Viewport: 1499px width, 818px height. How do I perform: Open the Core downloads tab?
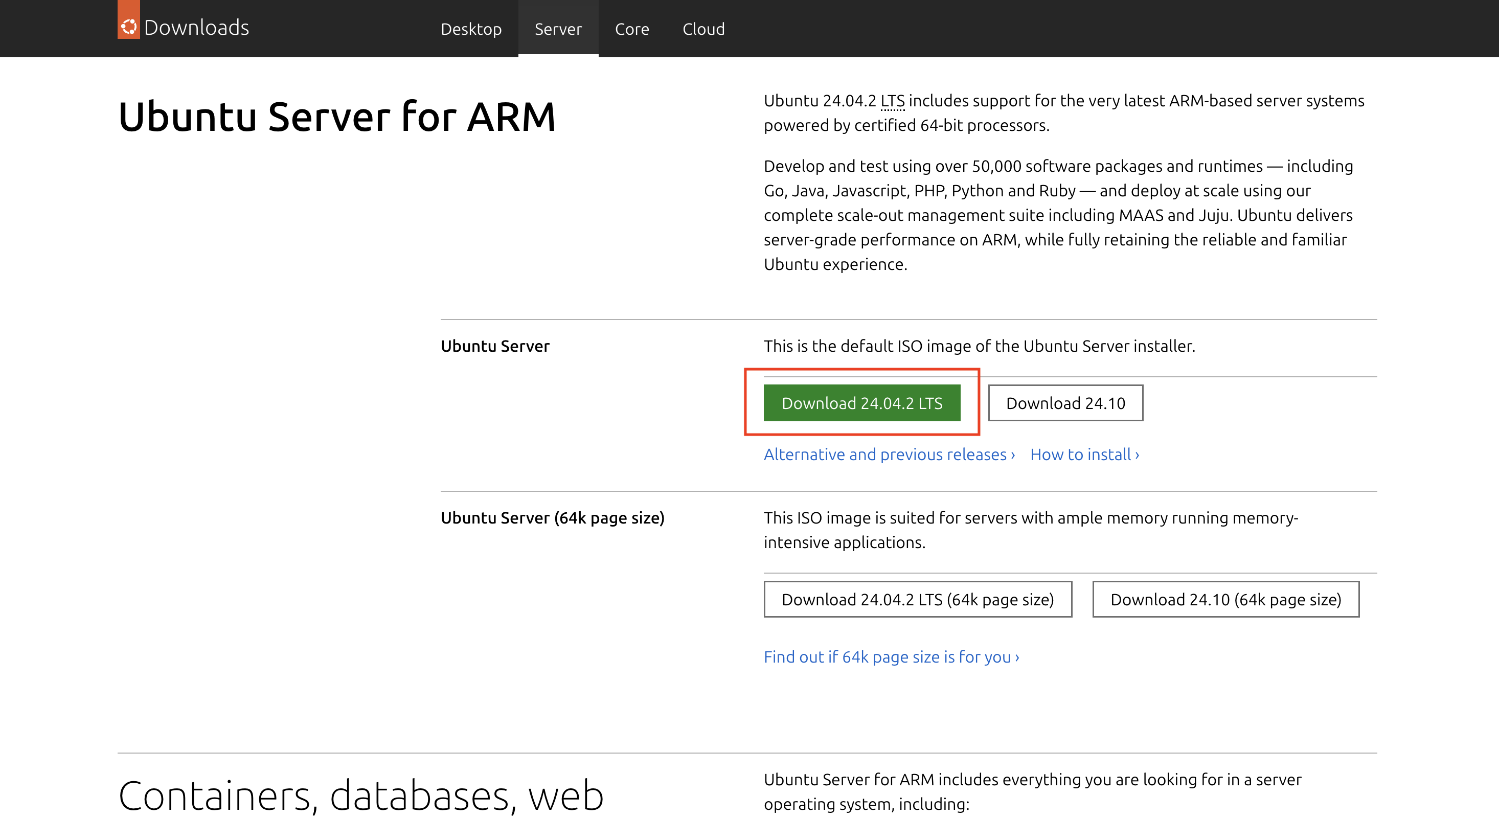631,29
